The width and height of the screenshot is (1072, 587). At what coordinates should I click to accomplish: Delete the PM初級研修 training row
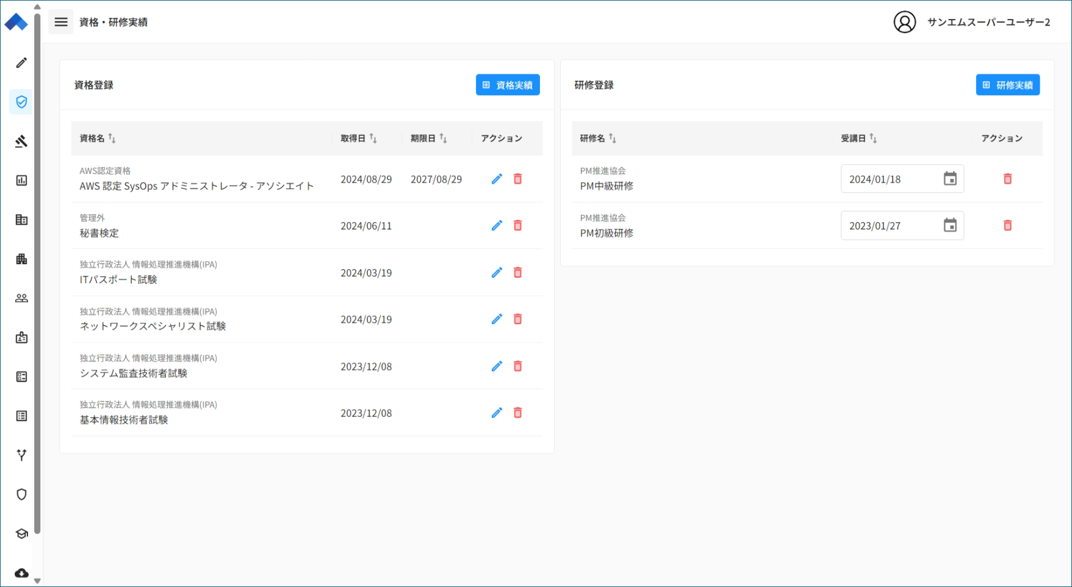coord(1008,226)
